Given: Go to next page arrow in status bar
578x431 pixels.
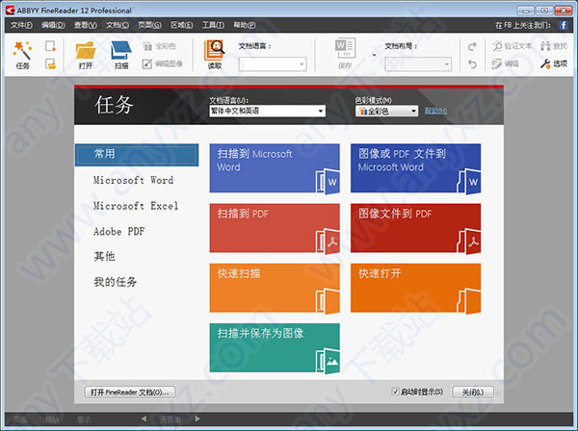Looking at the screenshot, I should [x=197, y=418].
